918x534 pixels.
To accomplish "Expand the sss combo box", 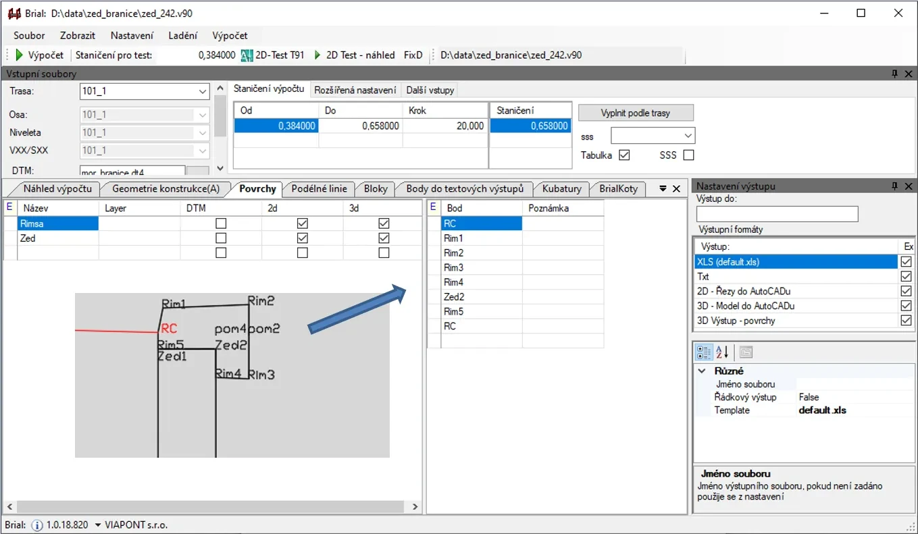I will pyautogui.click(x=688, y=136).
